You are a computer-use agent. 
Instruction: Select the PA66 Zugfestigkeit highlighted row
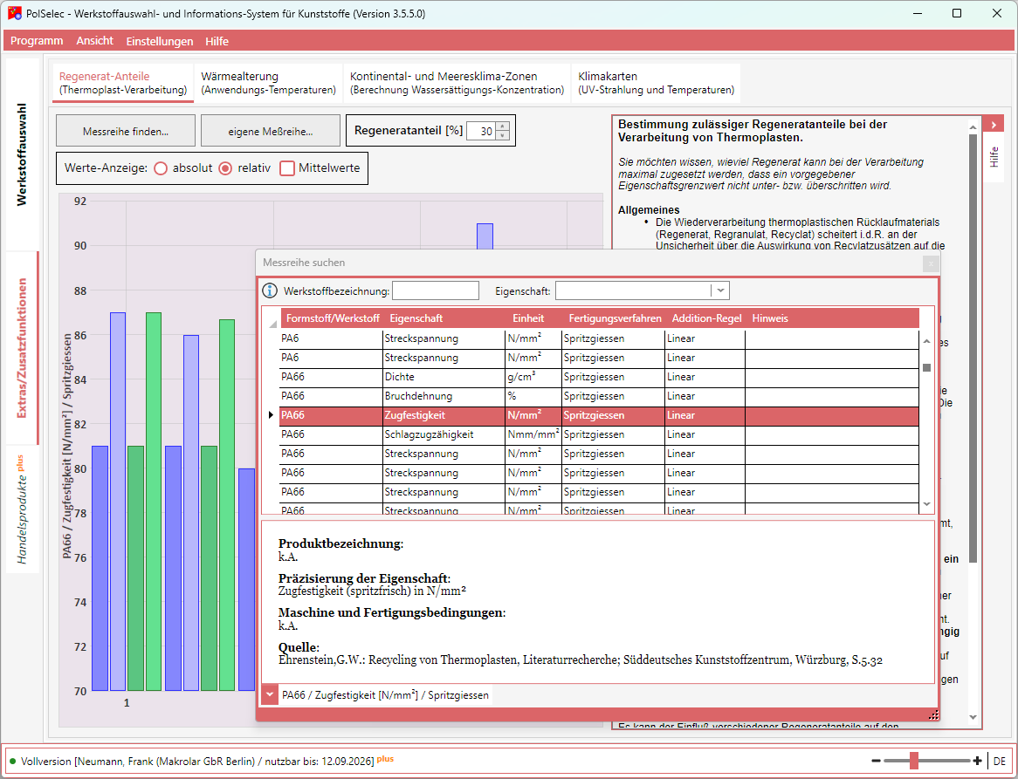click(599, 415)
